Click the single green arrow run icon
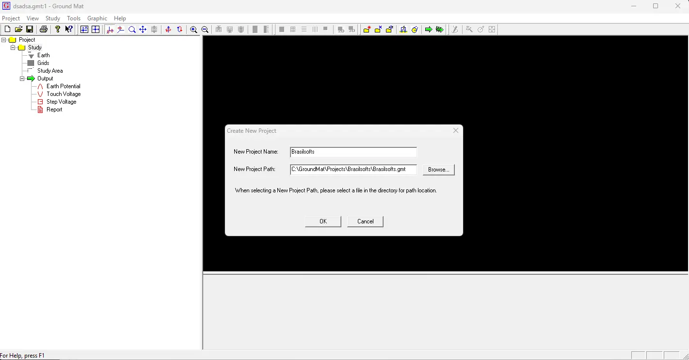The width and height of the screenshot is (689, 360). click(x=429, y=30)
